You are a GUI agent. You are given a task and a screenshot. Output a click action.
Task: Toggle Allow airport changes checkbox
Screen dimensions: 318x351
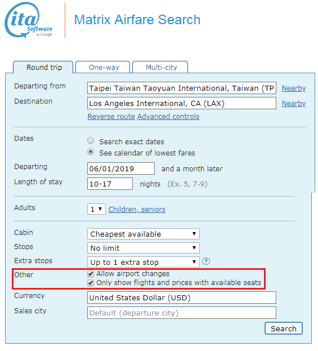[x=91, y=274]
